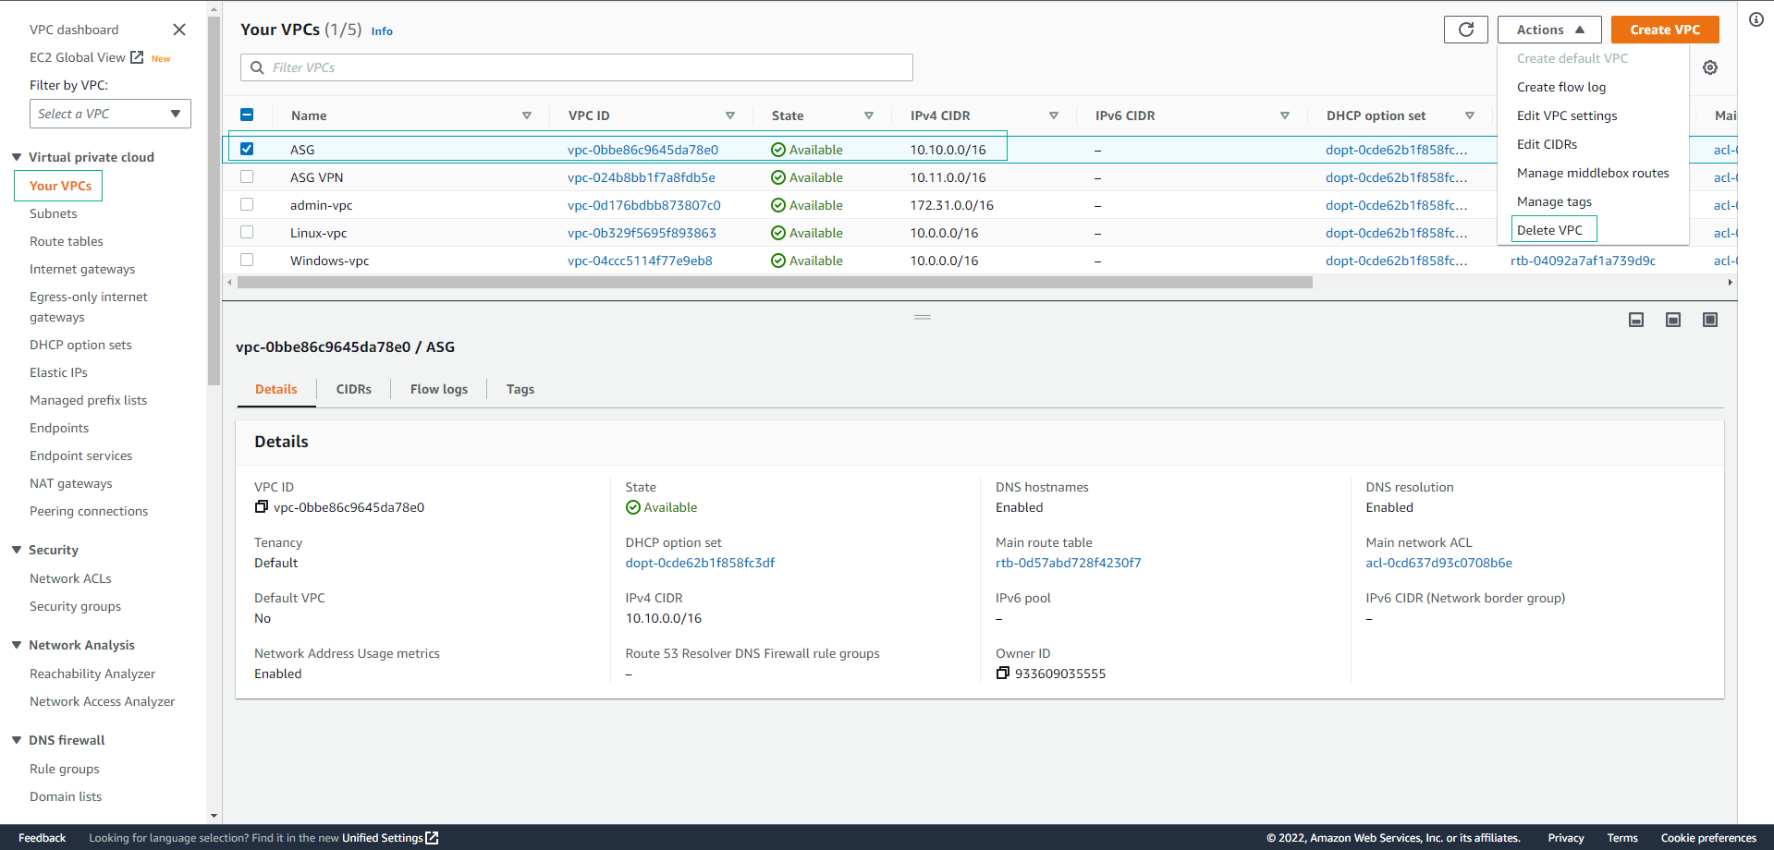This screenshot has height=850, width=1774.
Task: Click Unified Settings external link icon
Action: click(432, 838)
